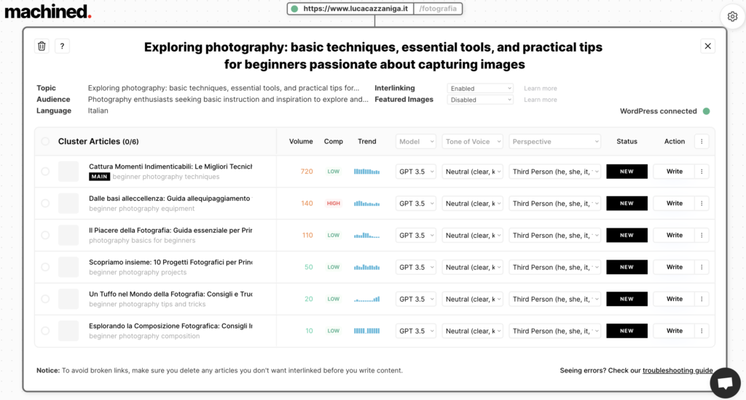746x400 pixels.
Task: Click Write for Un Tuffo nel Mondo
Action: point(674,299)
